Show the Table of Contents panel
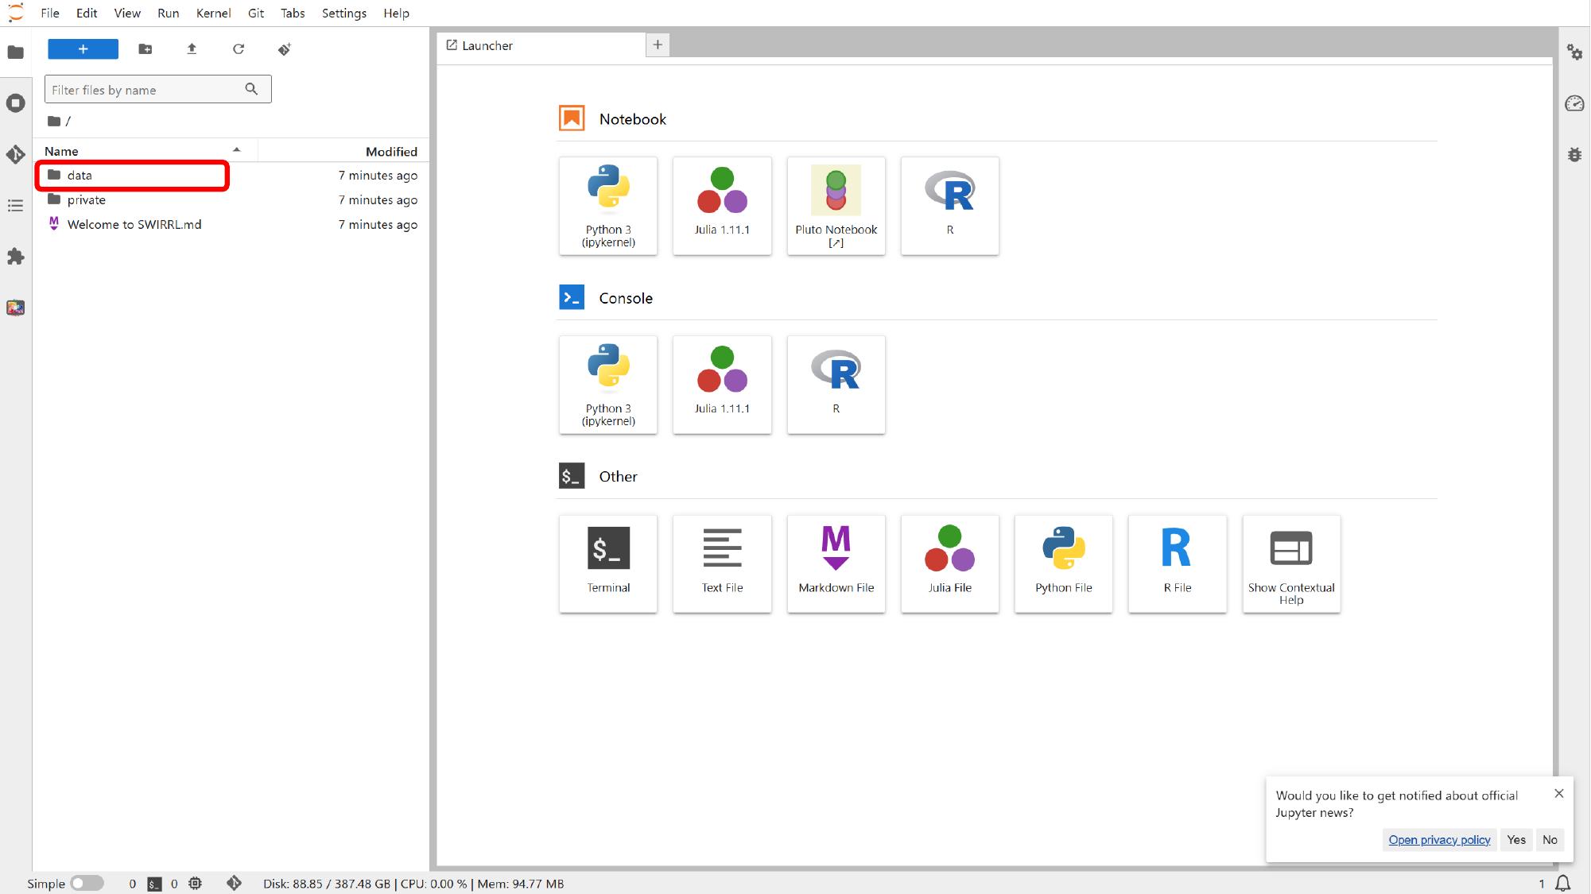 pos(15,206)
